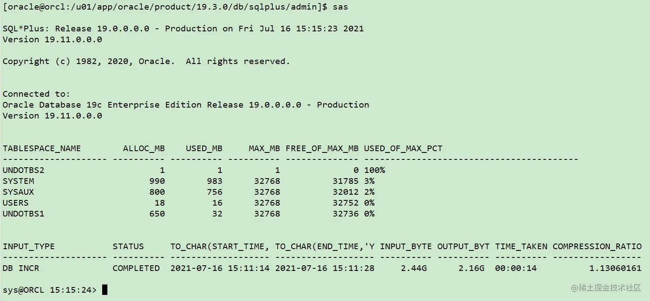Click the SYSTEM tablespace name
650x301 pixels.
click(x=18, y=181)
